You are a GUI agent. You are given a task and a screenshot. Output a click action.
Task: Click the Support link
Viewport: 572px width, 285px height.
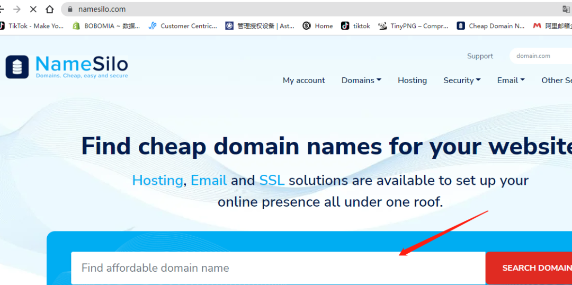click(480, 56)
